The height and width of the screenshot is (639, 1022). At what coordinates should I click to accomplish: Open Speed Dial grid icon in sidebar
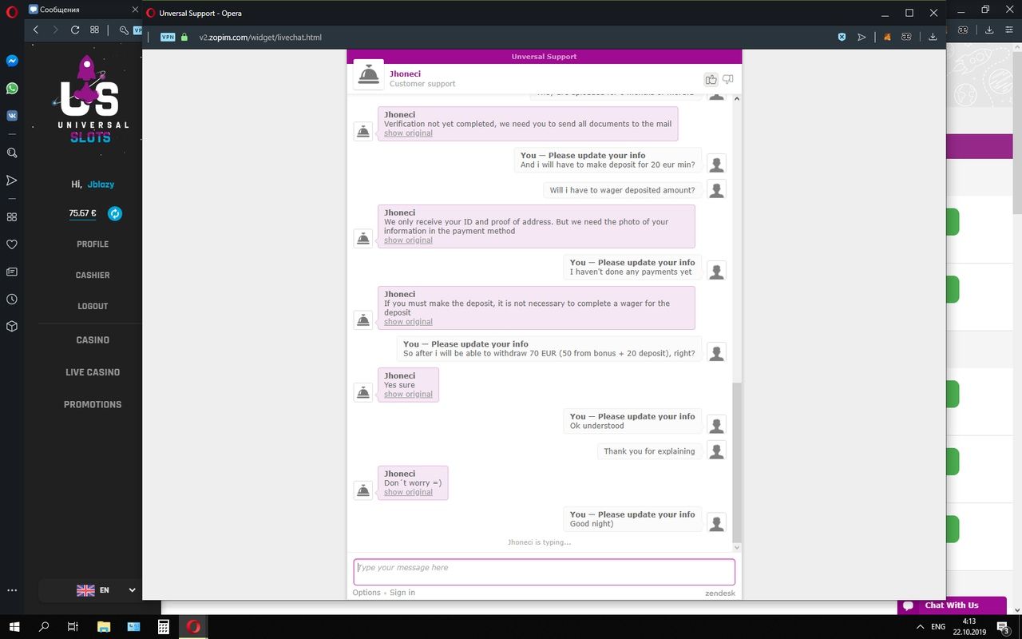coord(12,217)
